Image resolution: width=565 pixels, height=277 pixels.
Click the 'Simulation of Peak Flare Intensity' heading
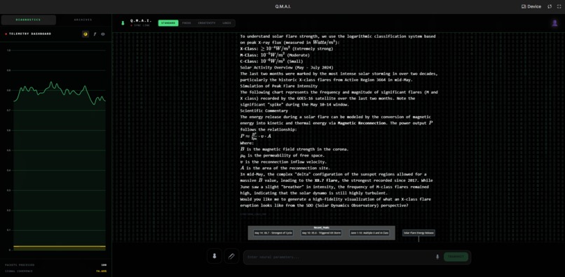pos(279,86)
